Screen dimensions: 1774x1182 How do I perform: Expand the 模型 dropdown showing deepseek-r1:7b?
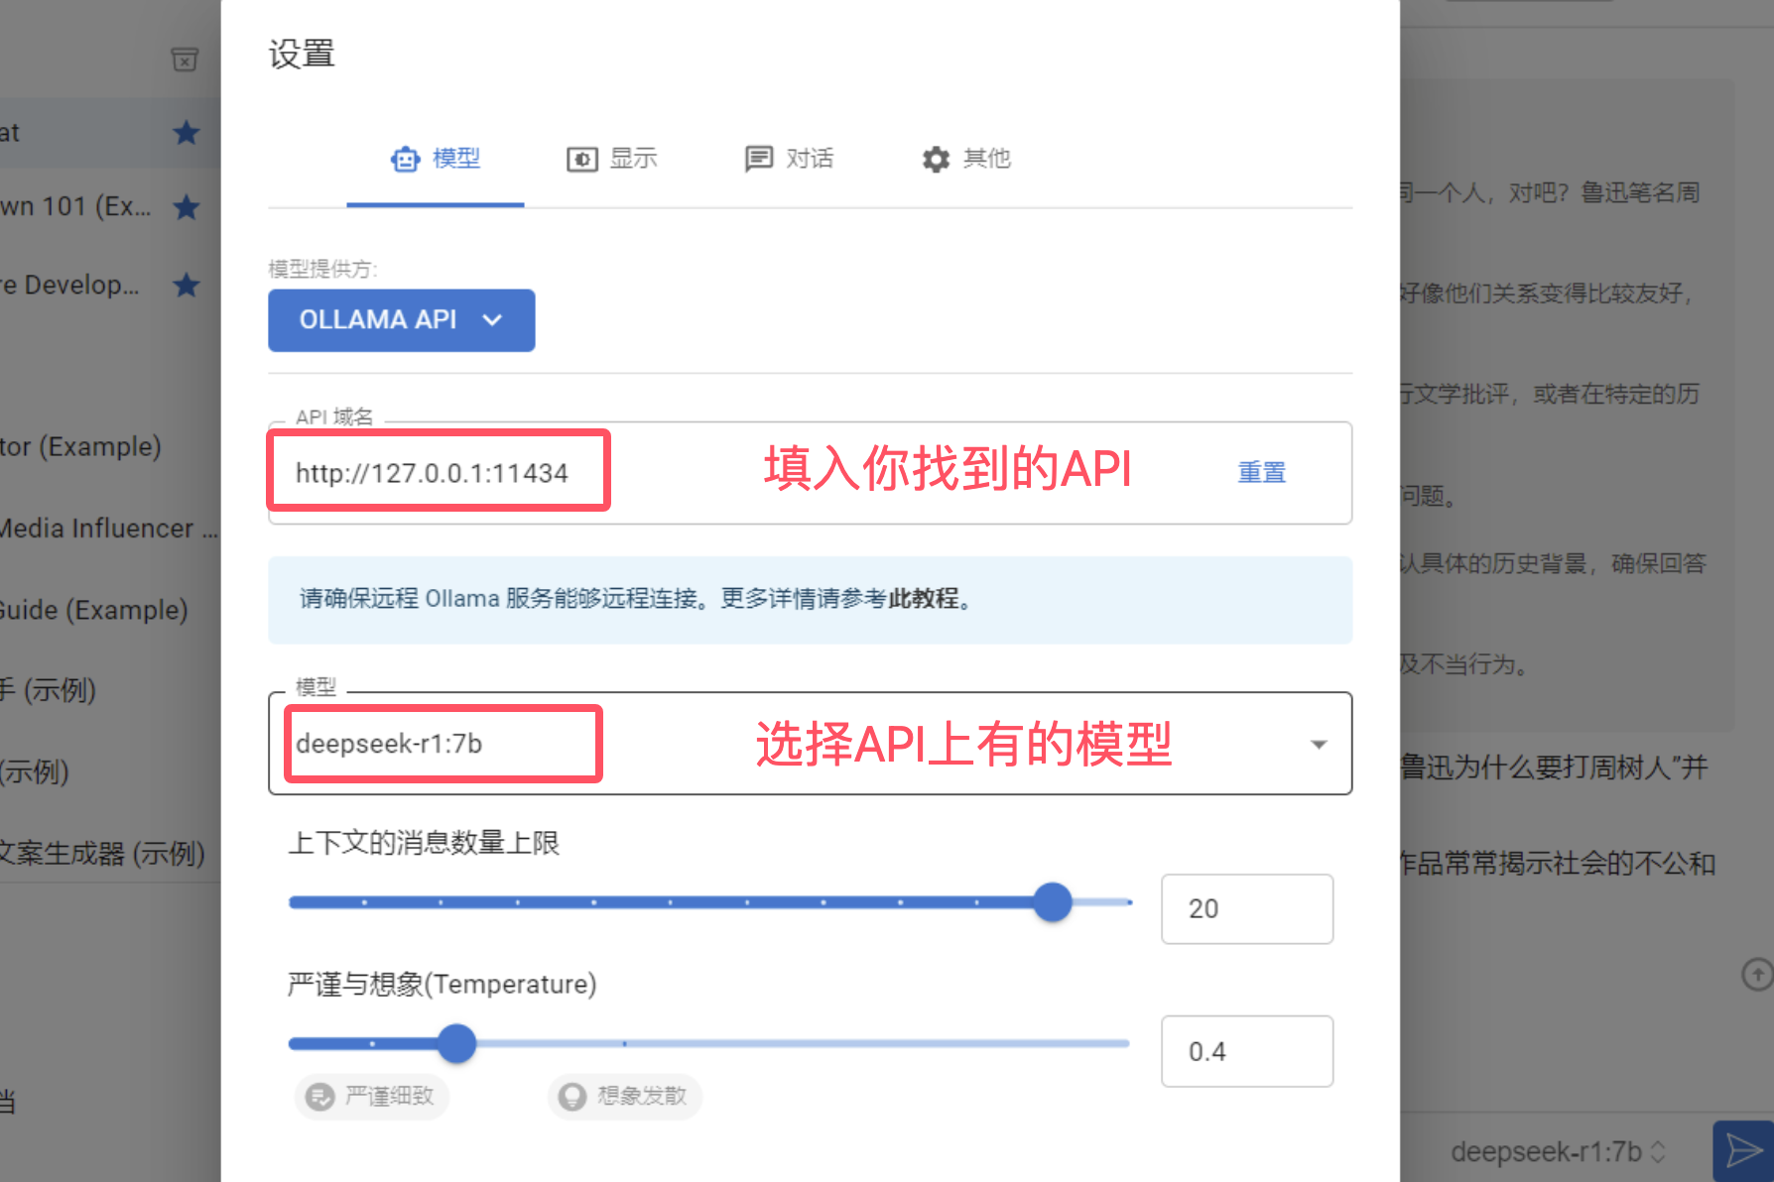point(1319,744)
